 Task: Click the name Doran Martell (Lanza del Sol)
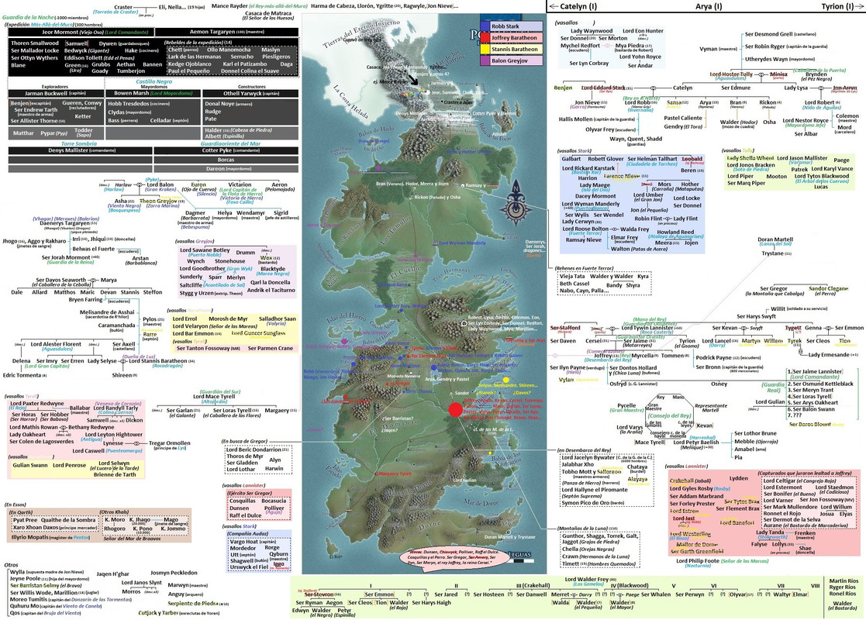775,239
